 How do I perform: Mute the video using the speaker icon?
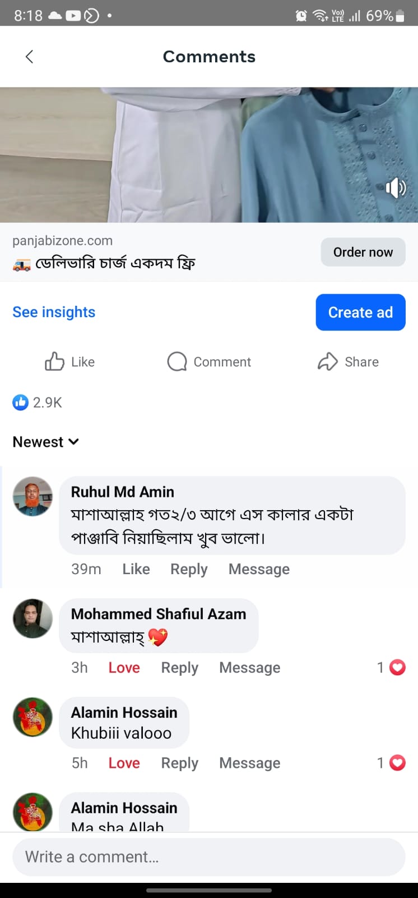tap(396, 189)
